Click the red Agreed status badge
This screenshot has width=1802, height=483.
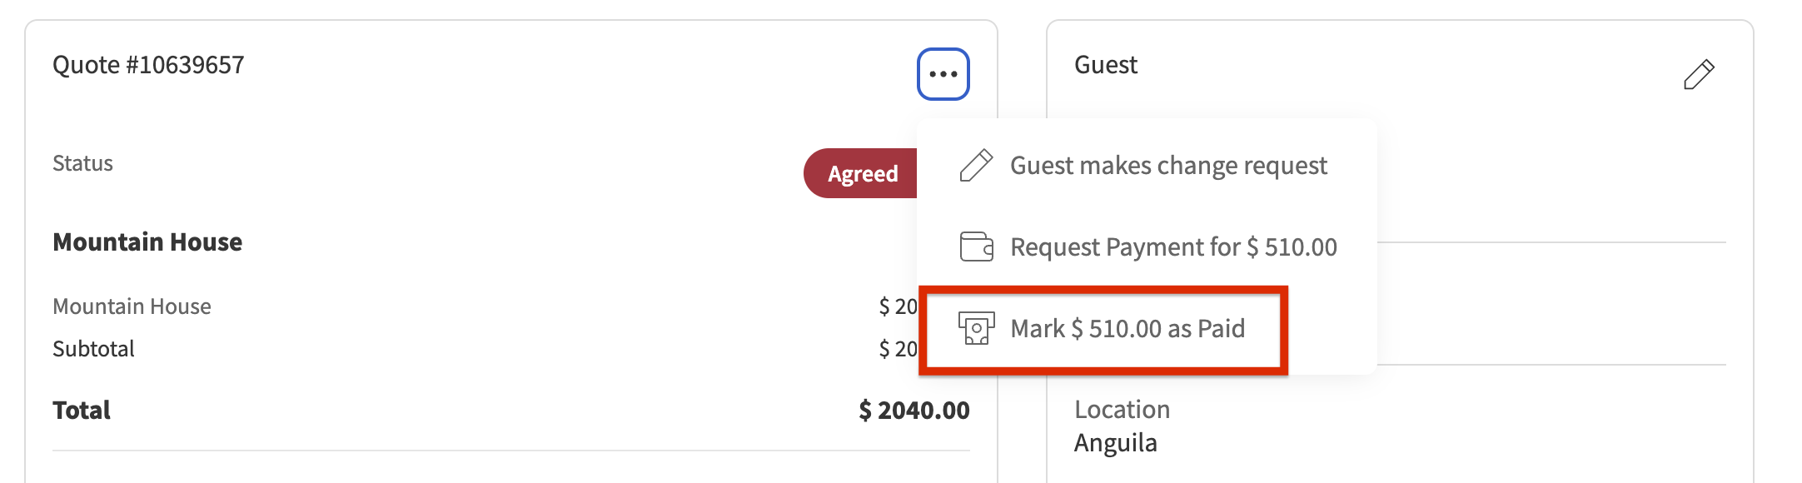coord(861,173)
